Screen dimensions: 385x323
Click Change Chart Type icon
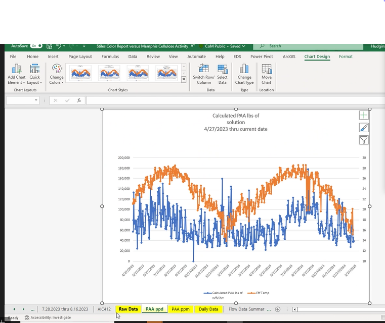pos(244,73)
